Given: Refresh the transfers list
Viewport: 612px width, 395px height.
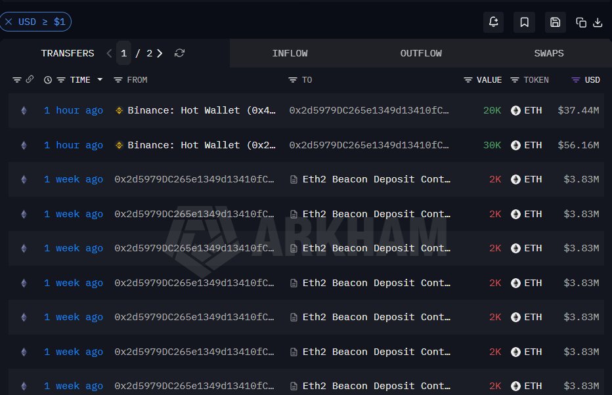Looking at the screenshot, I should [x=179, y=53].
